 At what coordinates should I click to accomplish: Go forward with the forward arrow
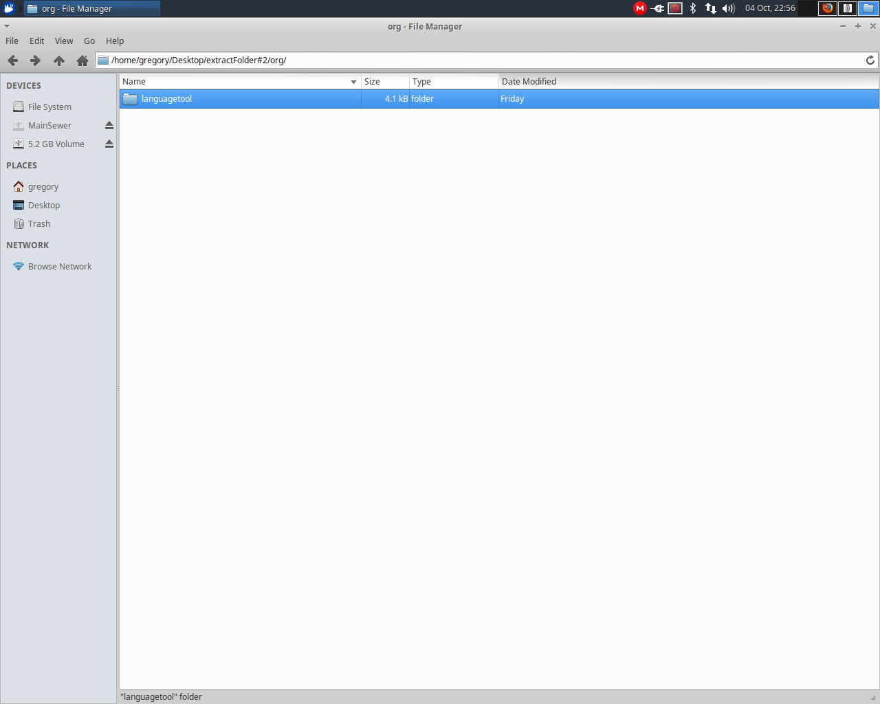click(36, 60)
